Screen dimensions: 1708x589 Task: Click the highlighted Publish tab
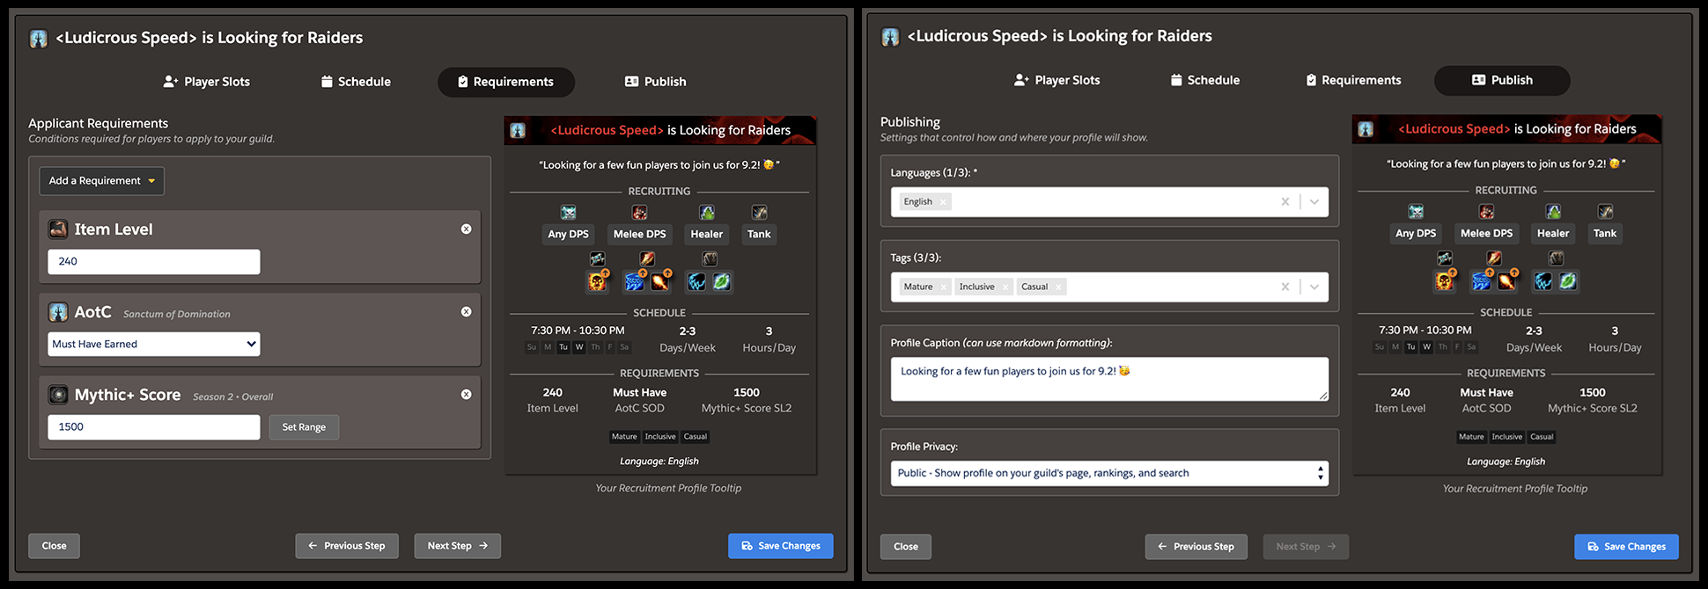[1502, 80]
